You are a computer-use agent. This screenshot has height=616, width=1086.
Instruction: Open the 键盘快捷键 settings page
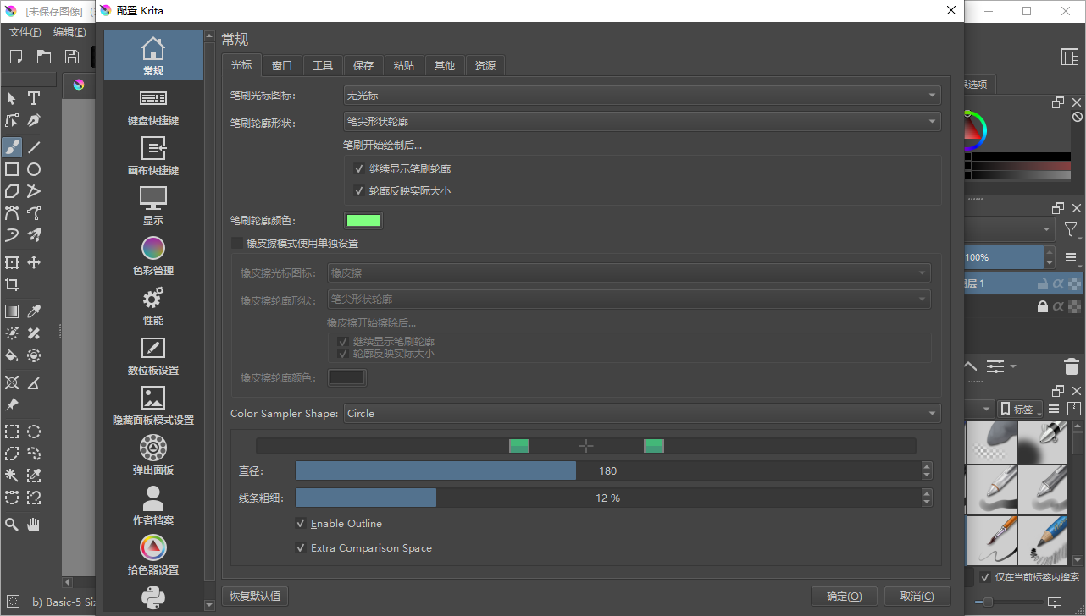[x=153, y=107]
